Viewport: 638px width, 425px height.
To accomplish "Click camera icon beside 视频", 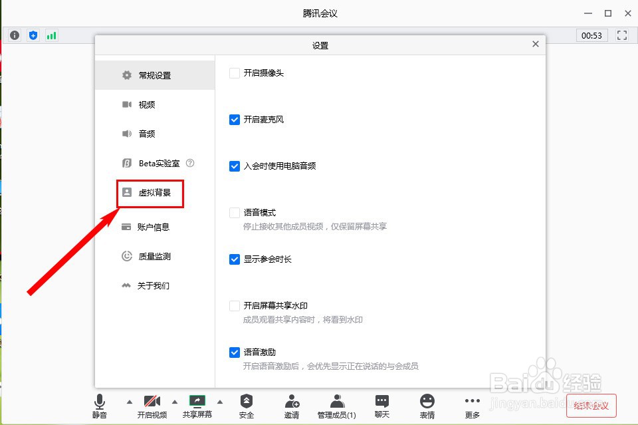I will tap(127, 104).
